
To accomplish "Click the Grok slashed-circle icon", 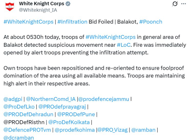I will tap(175, 4).
